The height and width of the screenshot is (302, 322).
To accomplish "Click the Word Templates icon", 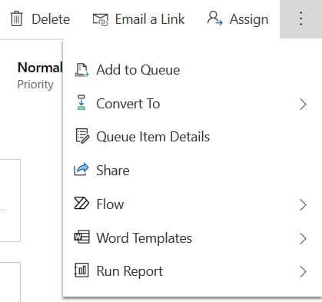I will 82,237.
